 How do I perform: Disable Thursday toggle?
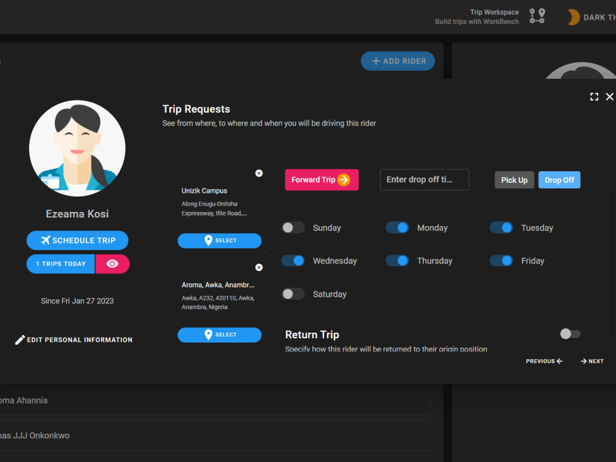(397, 261)
